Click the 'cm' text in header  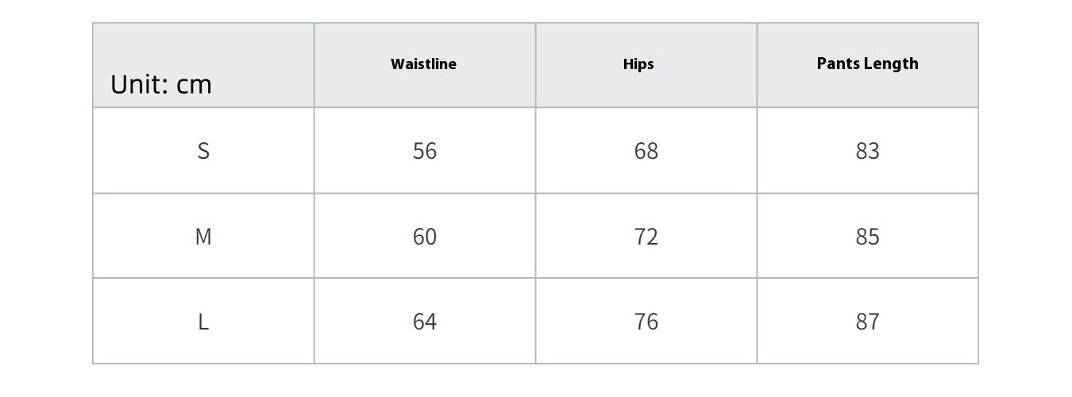(x=194, y=84)
